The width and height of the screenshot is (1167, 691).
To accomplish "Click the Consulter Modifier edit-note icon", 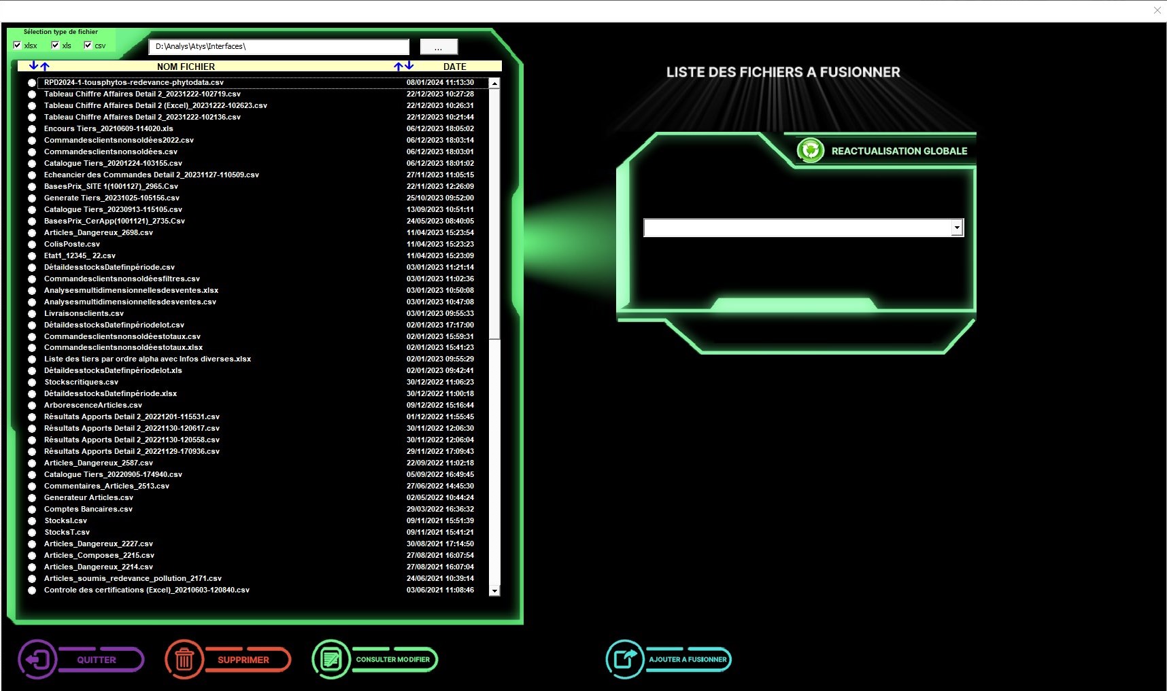I will point(331,659).
